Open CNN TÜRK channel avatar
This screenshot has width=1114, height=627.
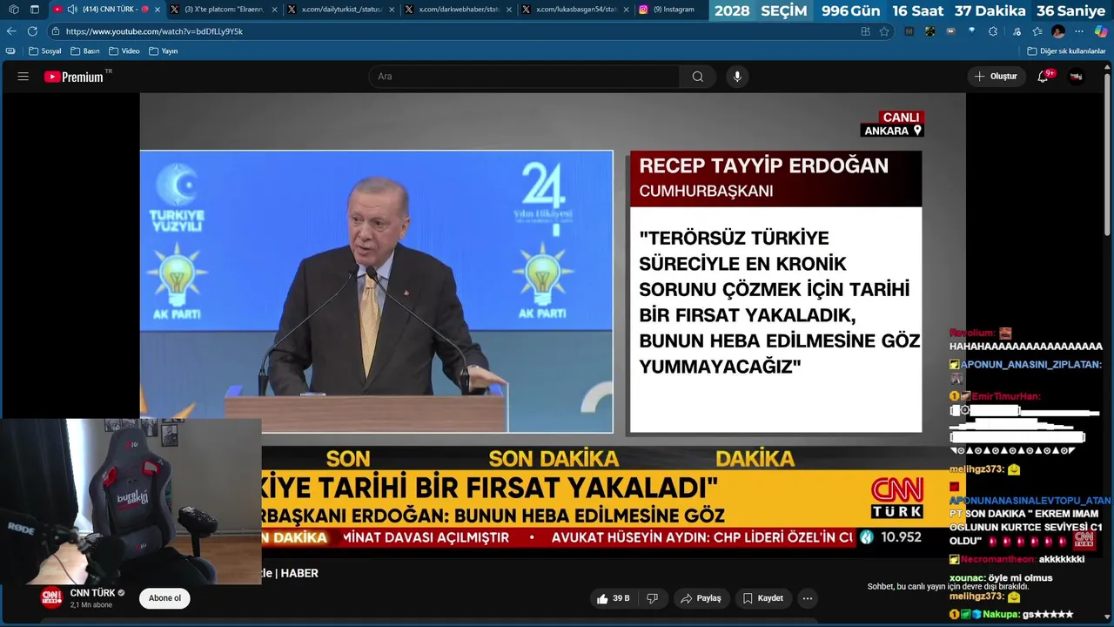(x=51, y=598)
